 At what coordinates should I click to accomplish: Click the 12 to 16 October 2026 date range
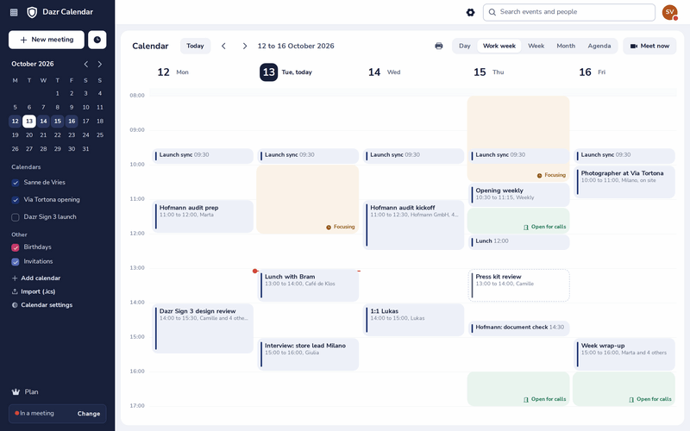tap(296, 47)
